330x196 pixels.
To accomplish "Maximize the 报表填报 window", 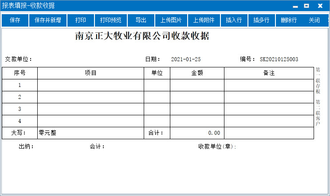I will point(306,6).
